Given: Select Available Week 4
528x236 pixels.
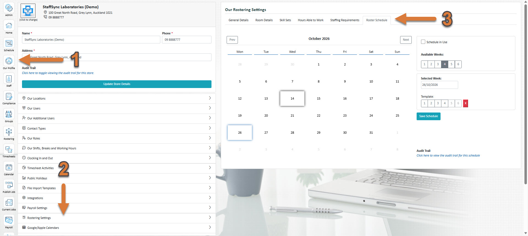Looking at the screenshot, I should click(444, 64).
